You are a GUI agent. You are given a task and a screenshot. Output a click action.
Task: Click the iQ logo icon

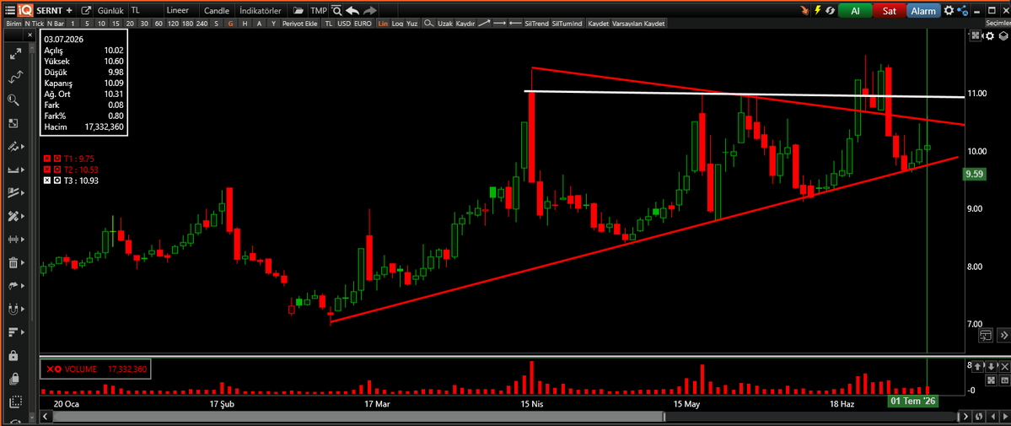pos(25,10)
